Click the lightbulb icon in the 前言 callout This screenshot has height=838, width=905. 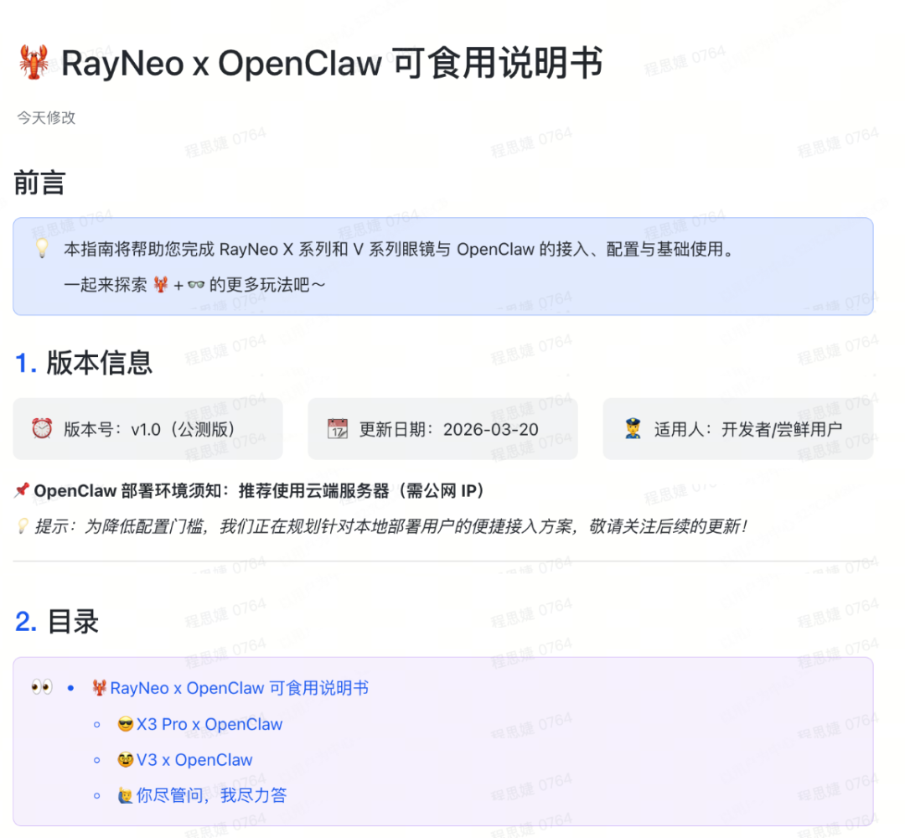pyautogui.click(x=41, y=249)
